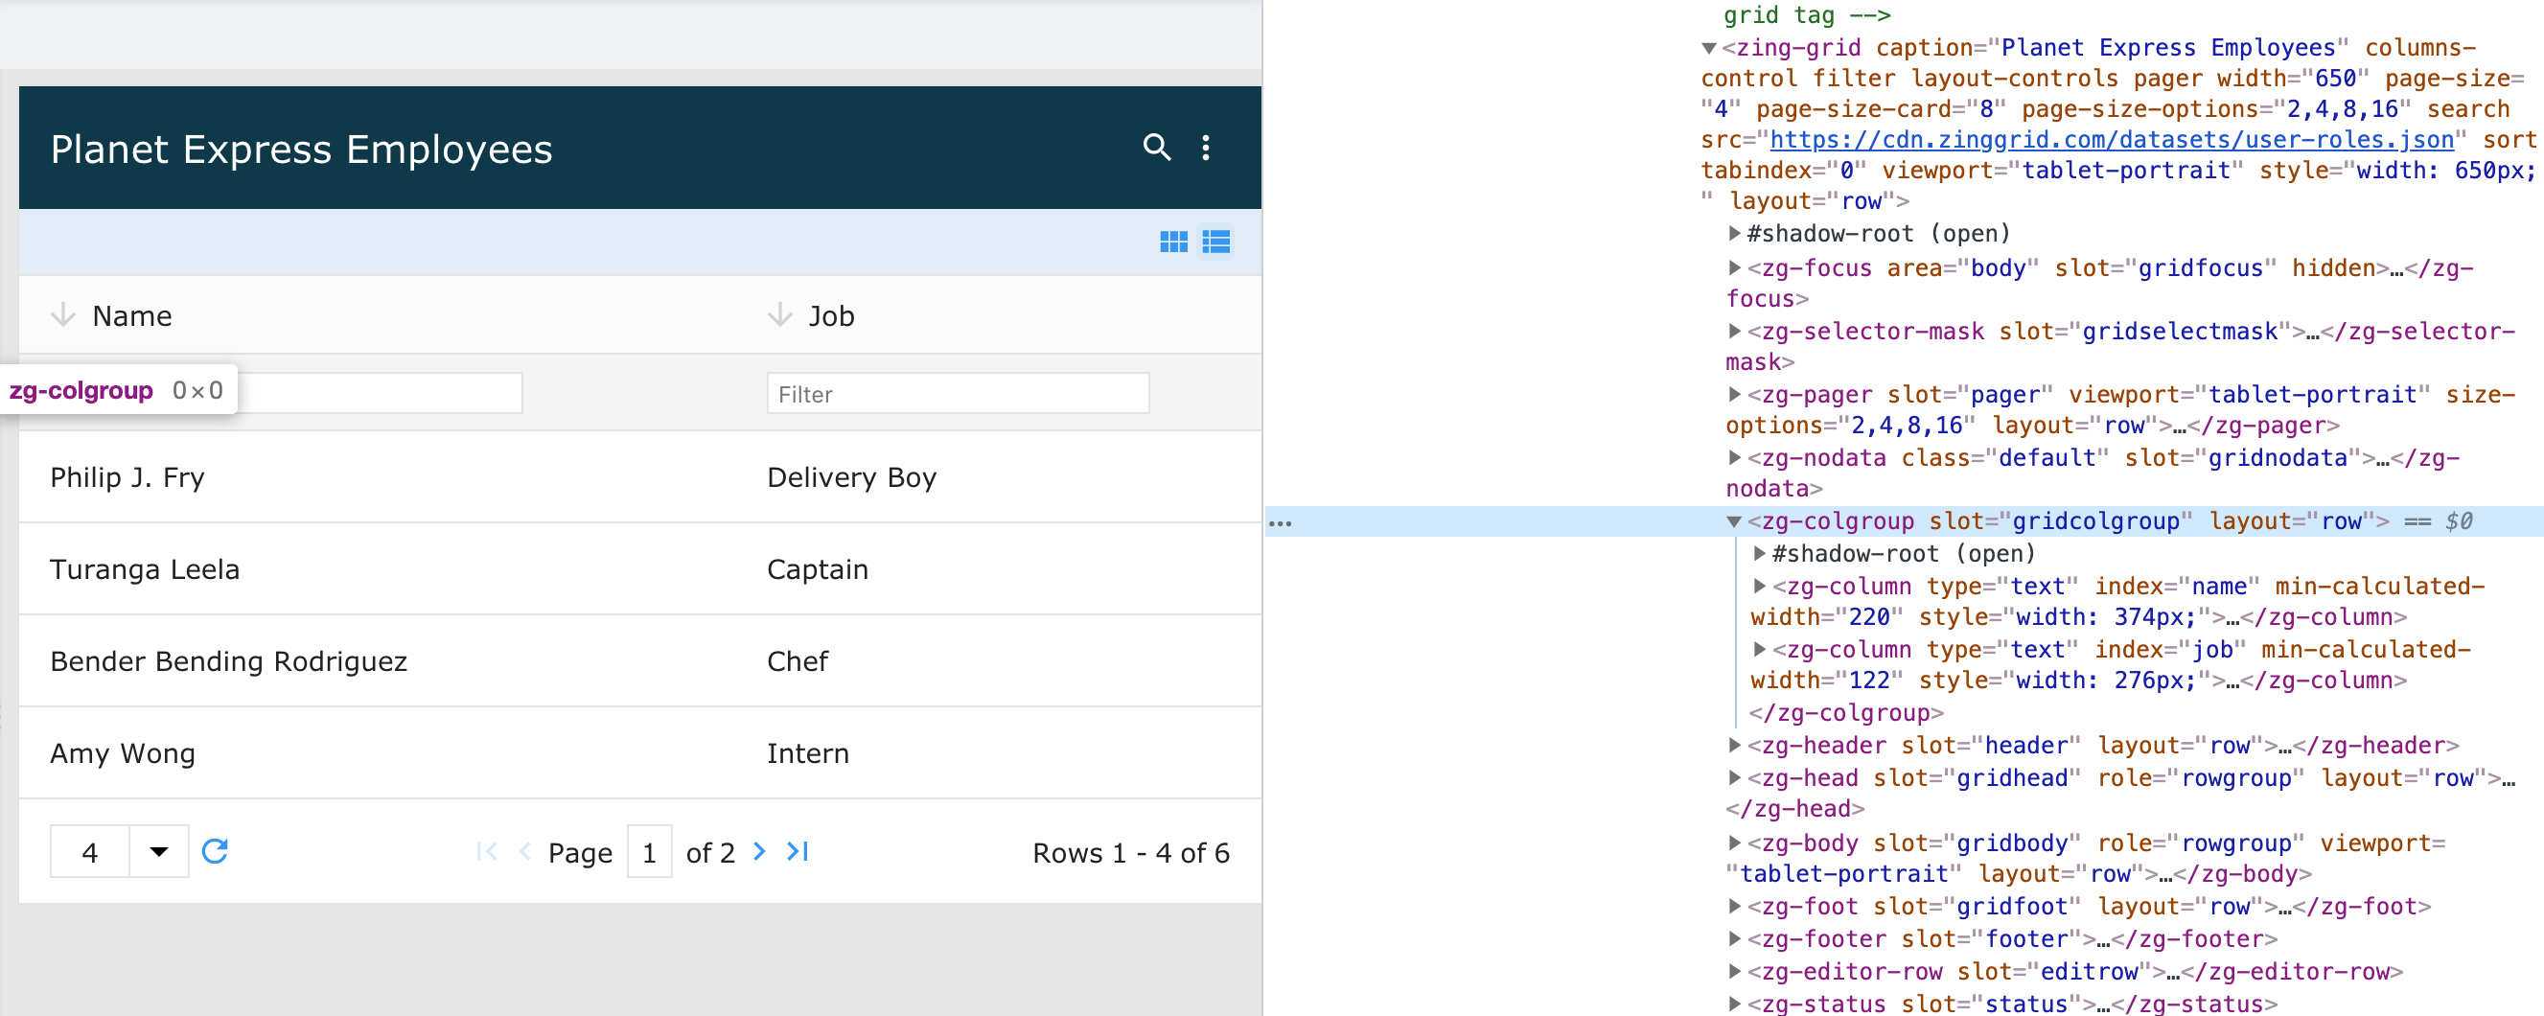Expand the zg-column name element
The height and width of the screenshot is (1016, 2544).
click(x=1759, y=586)
